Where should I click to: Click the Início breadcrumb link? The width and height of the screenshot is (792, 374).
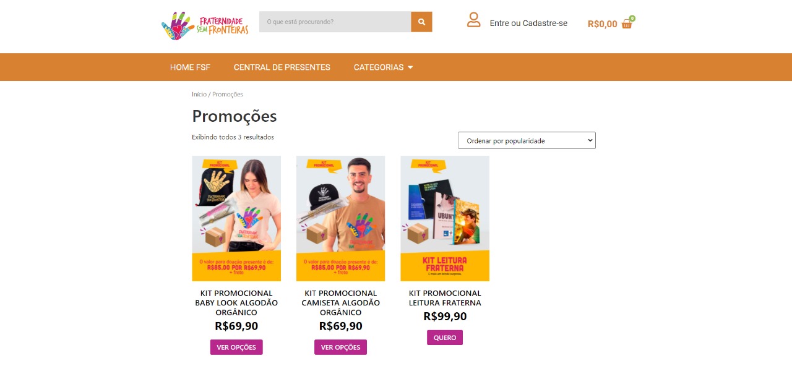tap(199, 95)
